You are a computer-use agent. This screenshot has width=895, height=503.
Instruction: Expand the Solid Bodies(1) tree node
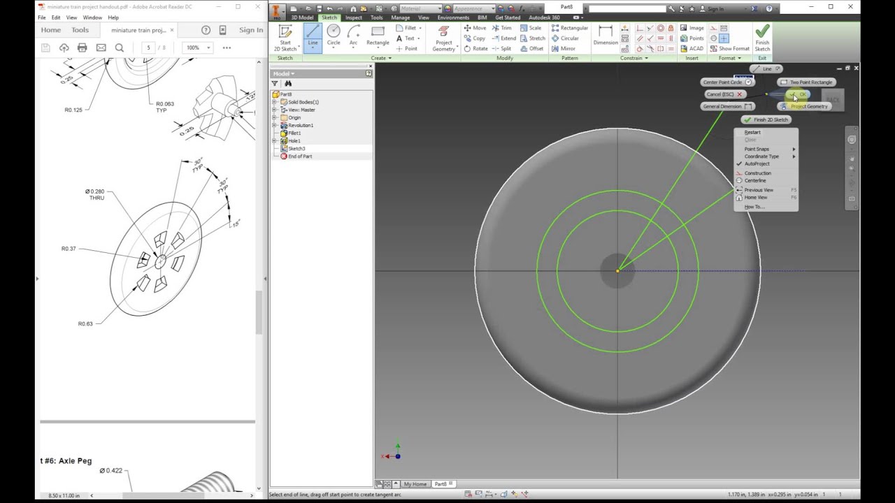tap(275, 102)
